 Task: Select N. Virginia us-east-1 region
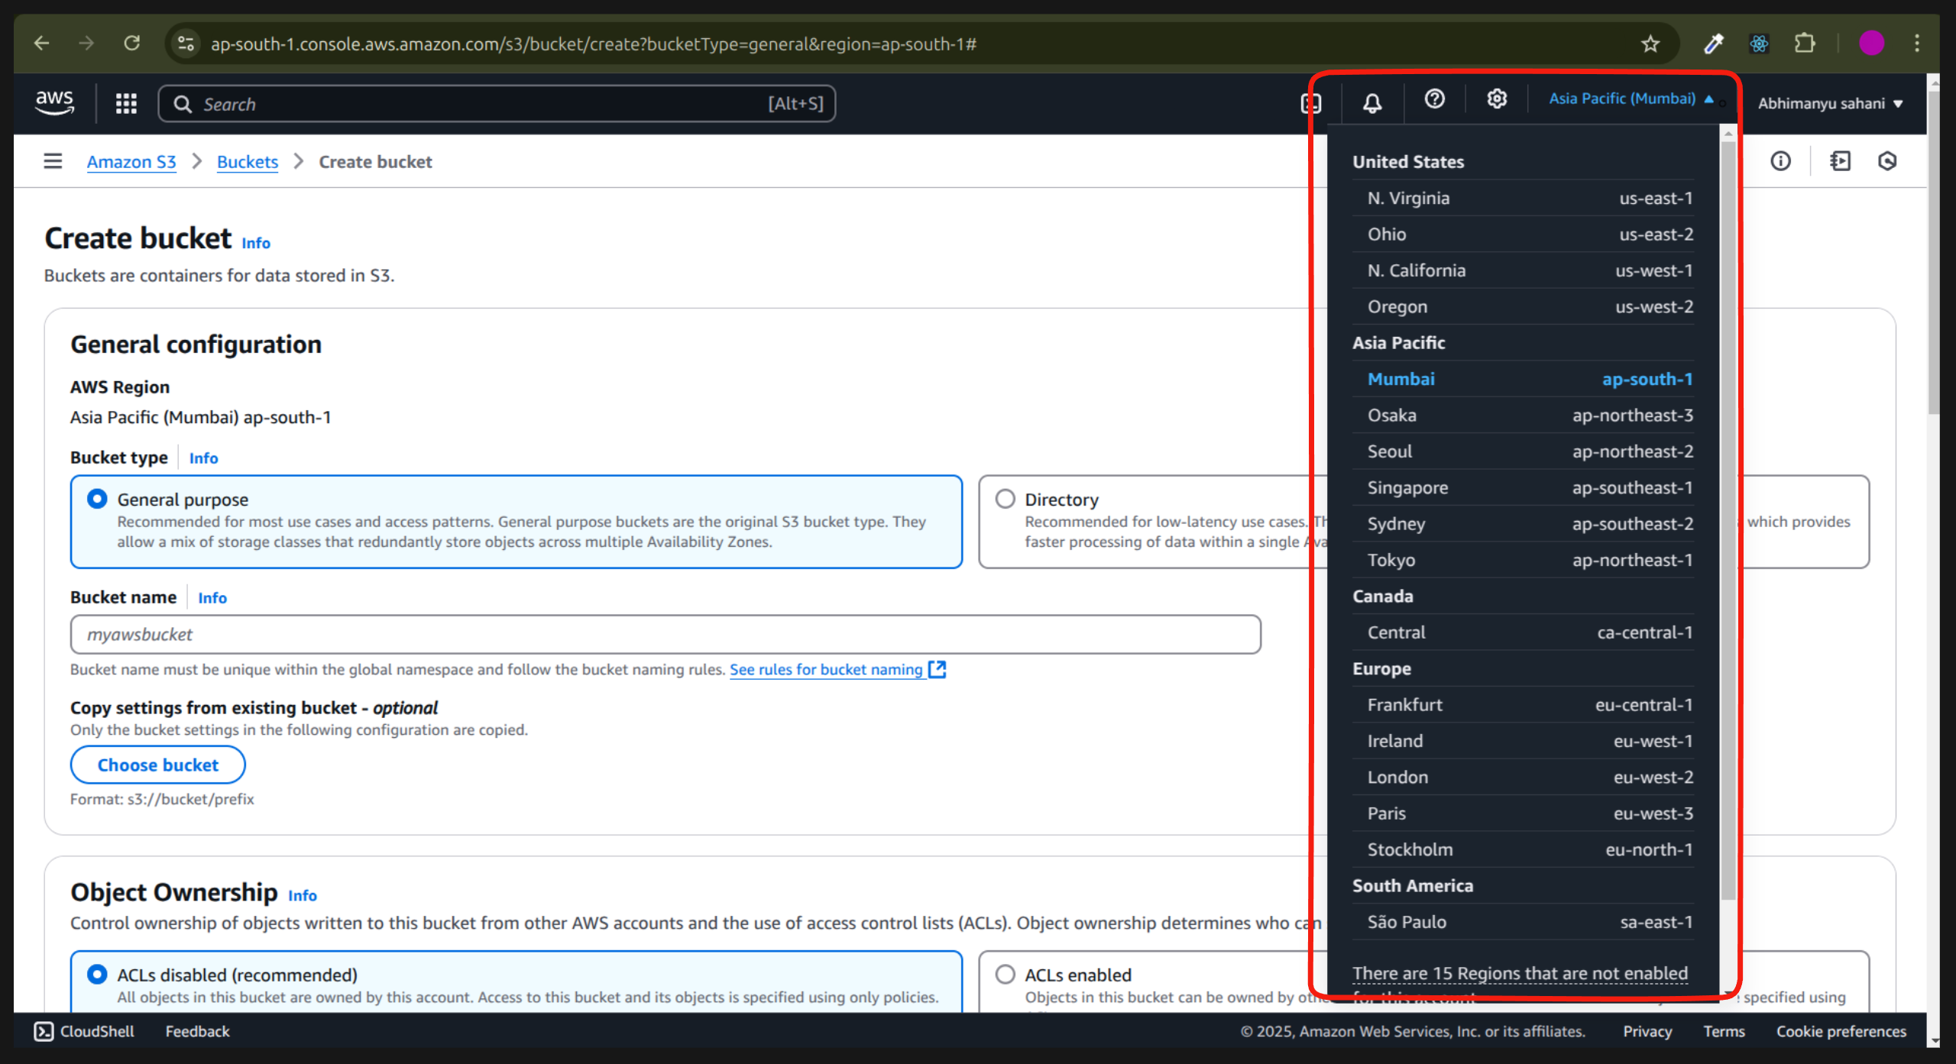[1523, 198]
